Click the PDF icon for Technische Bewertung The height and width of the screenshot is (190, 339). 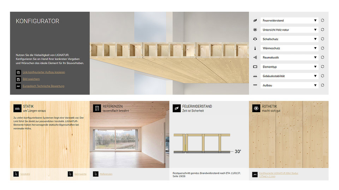tap(18, 86)
